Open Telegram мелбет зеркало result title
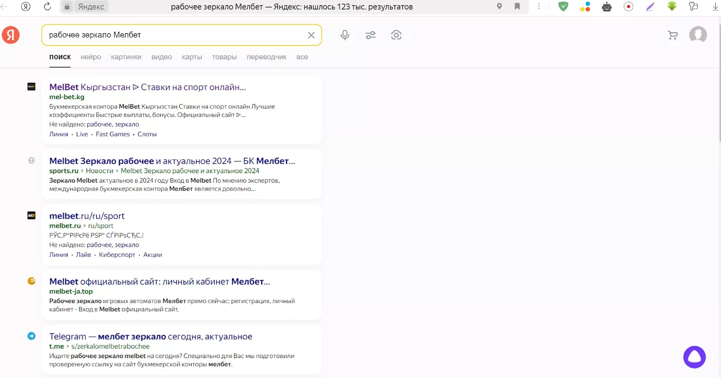This screenshot has width=721, height=378. pos(151,336)
